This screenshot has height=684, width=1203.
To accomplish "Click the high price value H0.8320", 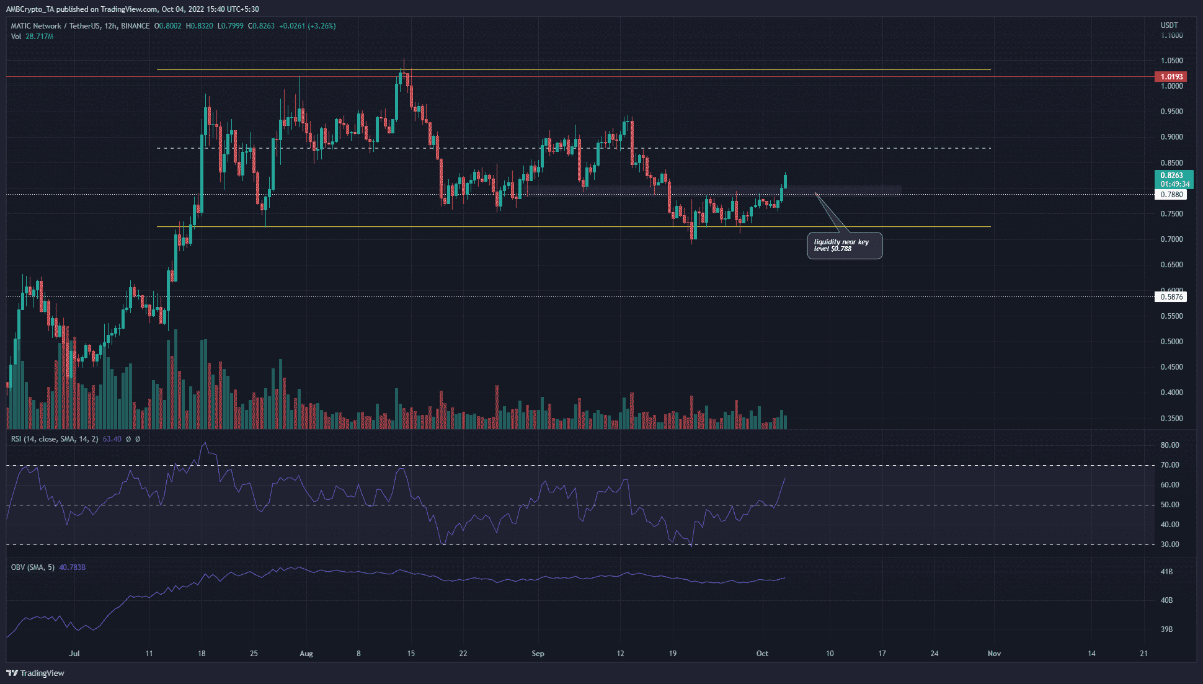I will tap(199, 26).
